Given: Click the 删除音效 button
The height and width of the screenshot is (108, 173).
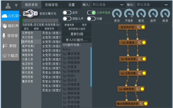Looking at the screenshot, I should click(x=49, y=29).
